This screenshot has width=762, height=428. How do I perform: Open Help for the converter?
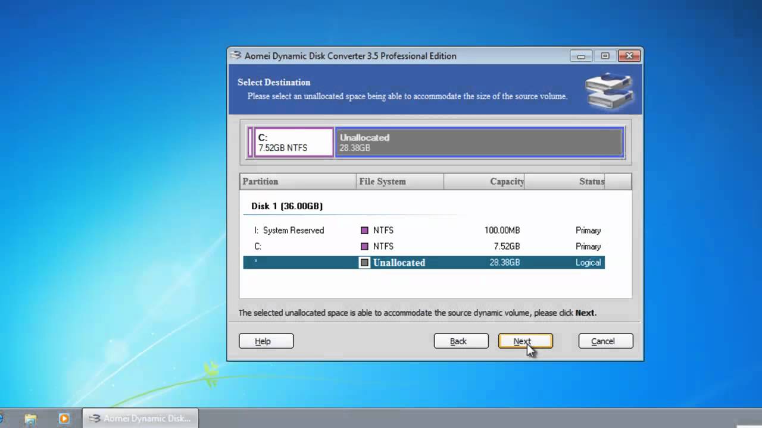click(x=266, y=341)
